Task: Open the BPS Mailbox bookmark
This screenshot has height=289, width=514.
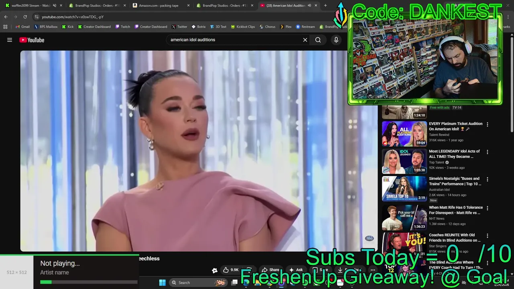Action: [46, 26]
